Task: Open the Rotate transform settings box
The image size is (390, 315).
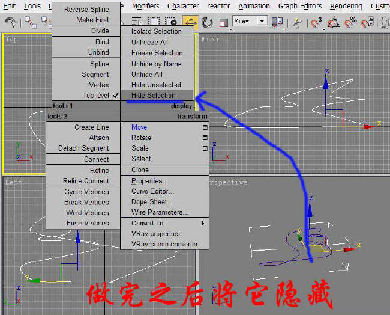Action: click(205, 138)
